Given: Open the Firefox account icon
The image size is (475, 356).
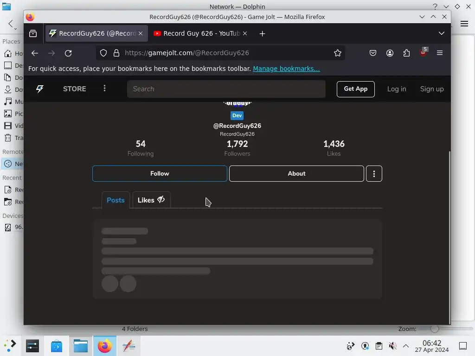Looking at the screenshot, I should coord(390,53).
